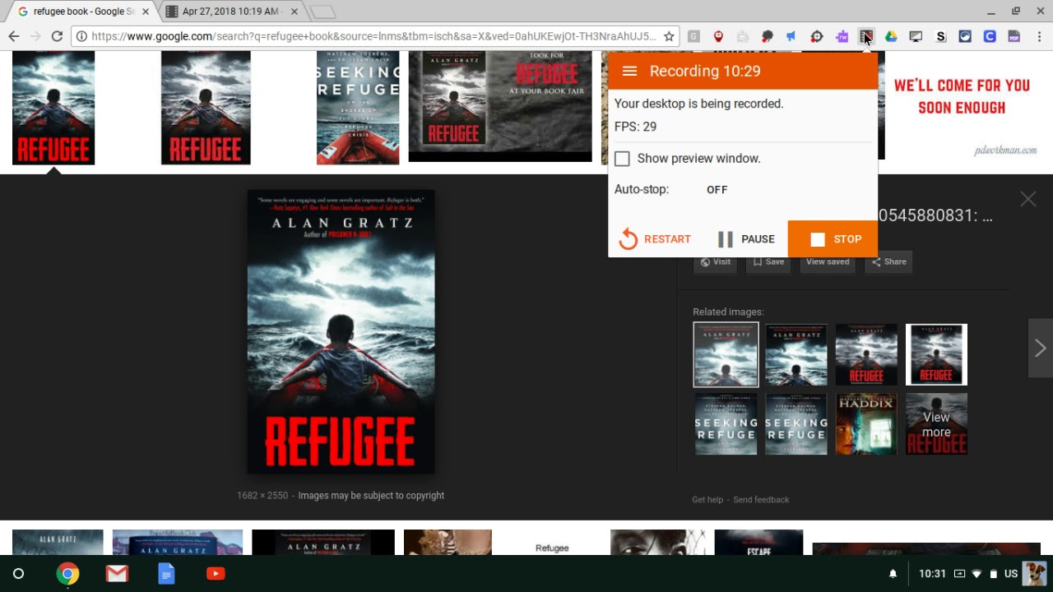The image size is (1053, 592).
Task: Click the crosshair target extension icon
Action: tap(817, 36)
